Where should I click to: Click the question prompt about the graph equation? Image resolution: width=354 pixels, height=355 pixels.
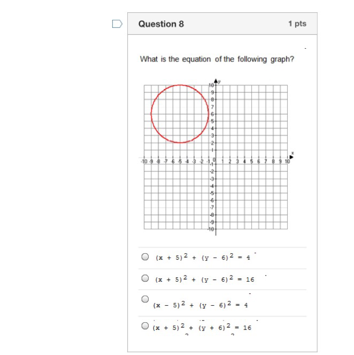tap(218, 59)
